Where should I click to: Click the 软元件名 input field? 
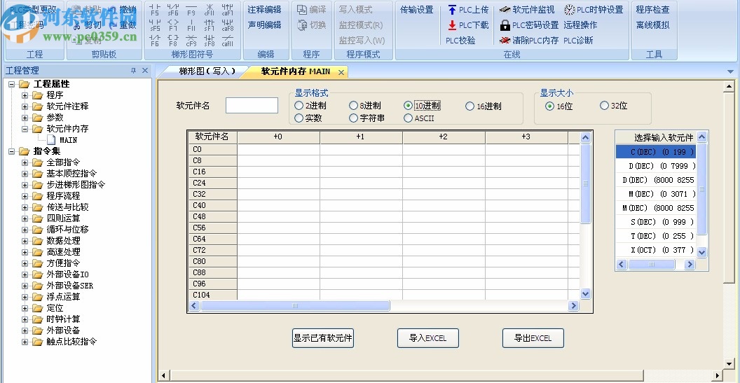pos(252,106)
